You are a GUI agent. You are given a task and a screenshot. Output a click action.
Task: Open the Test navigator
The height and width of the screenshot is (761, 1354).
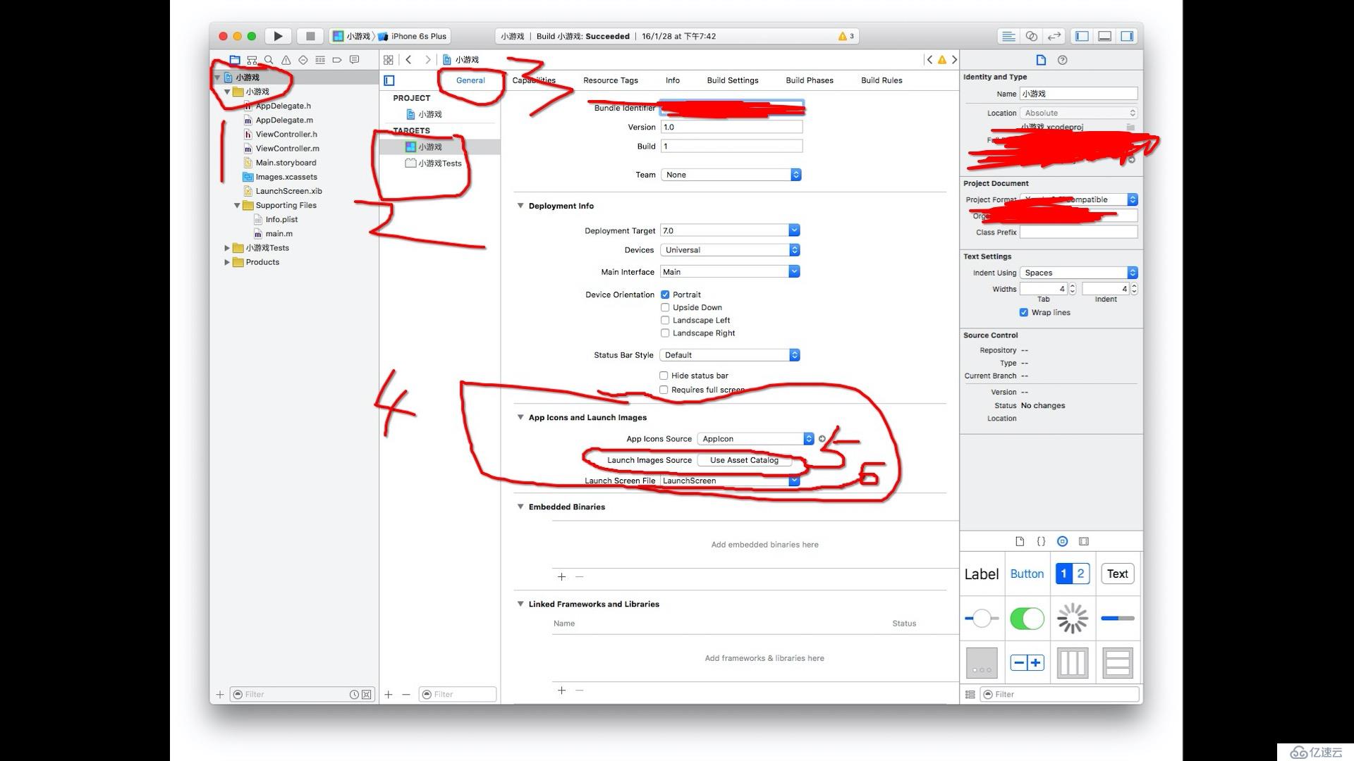[x=303, y=60]
